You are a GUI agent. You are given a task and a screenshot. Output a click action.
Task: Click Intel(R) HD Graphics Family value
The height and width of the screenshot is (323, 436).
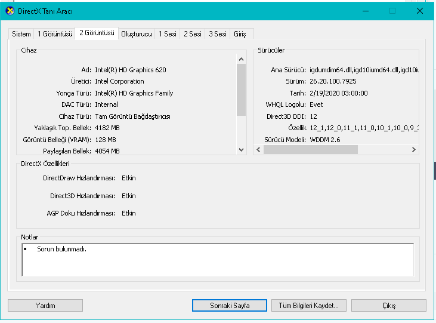(134, 93)
